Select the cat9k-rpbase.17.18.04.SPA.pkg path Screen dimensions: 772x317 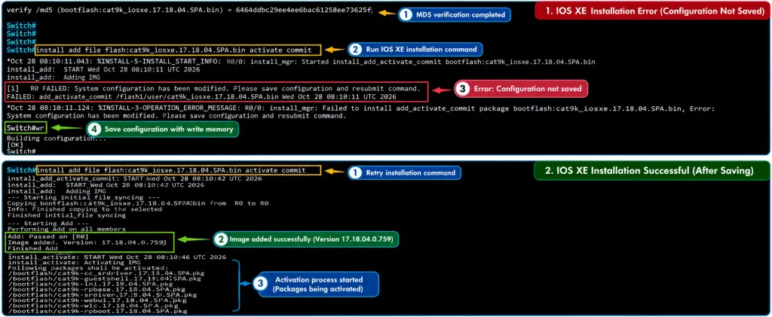(96, 290)
